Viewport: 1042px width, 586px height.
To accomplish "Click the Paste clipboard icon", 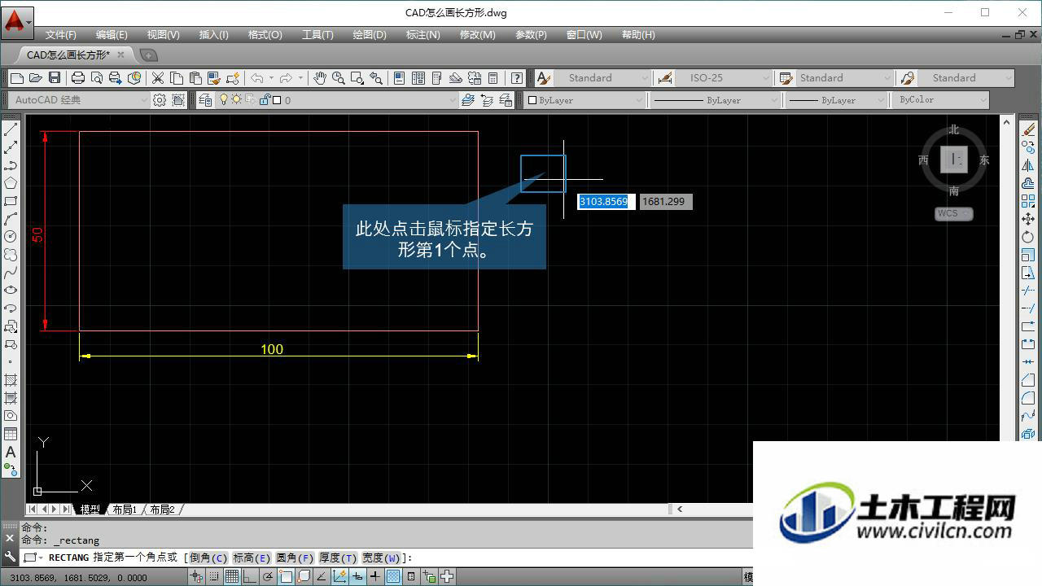I will tap(195, 78).
